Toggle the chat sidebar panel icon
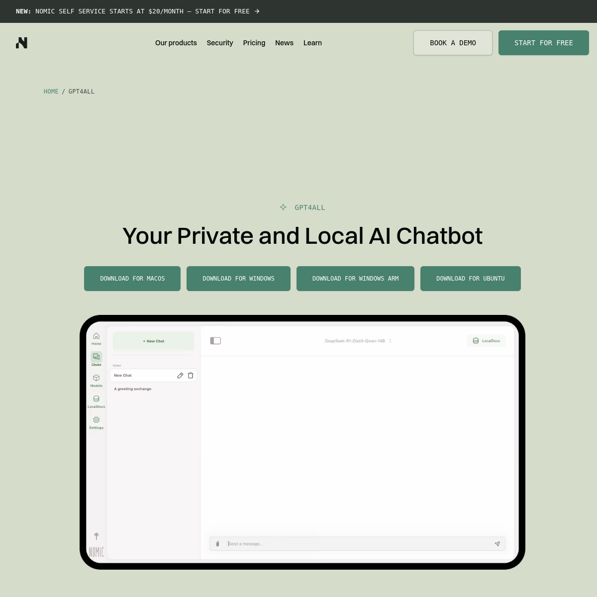This screenshot has width=597, height=597. pyautogui.click(x=215, y=341)
